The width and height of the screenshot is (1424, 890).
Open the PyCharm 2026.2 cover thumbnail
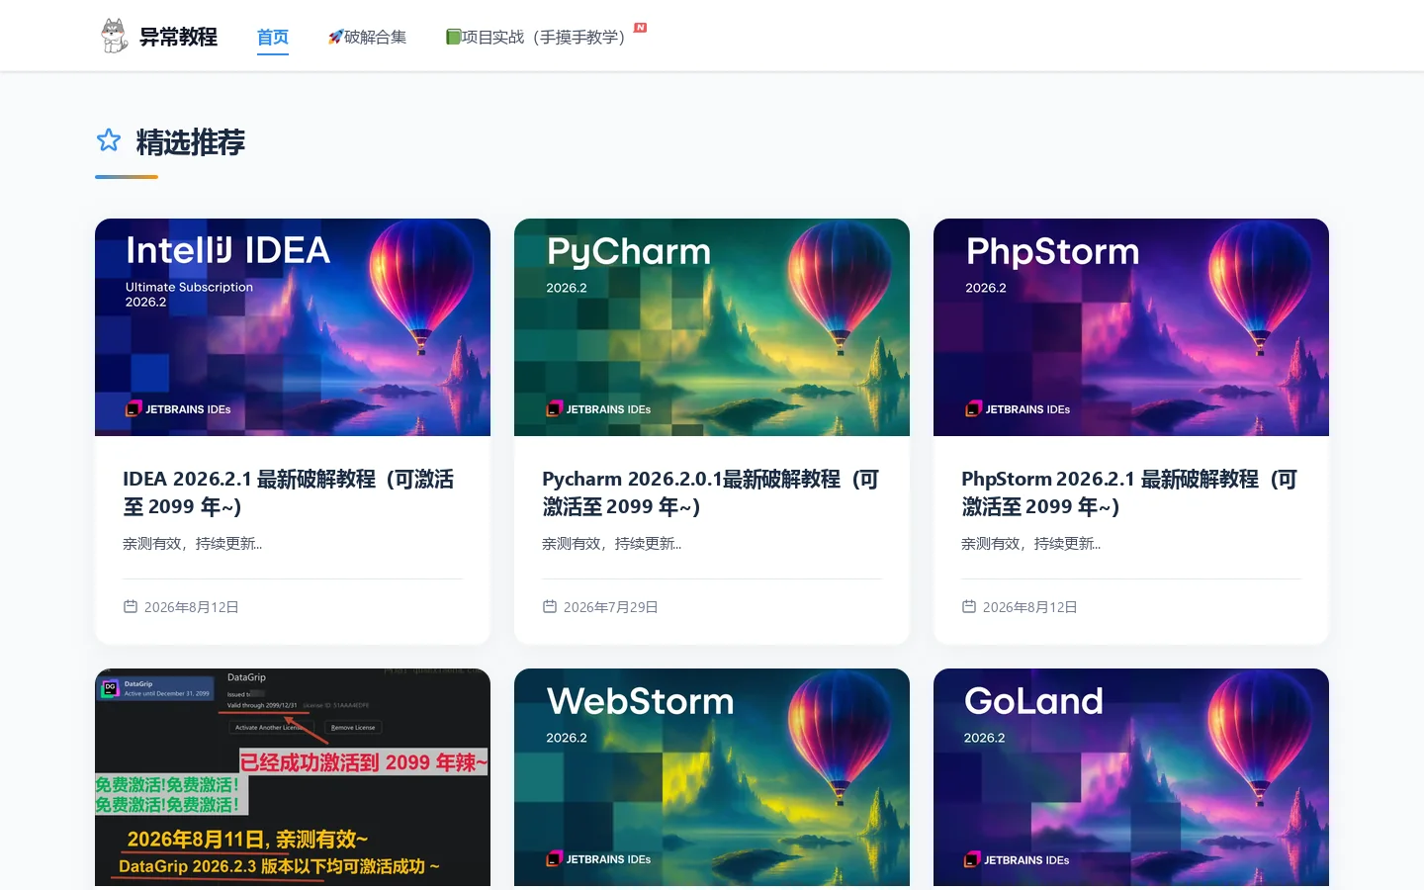click(712, 327)
